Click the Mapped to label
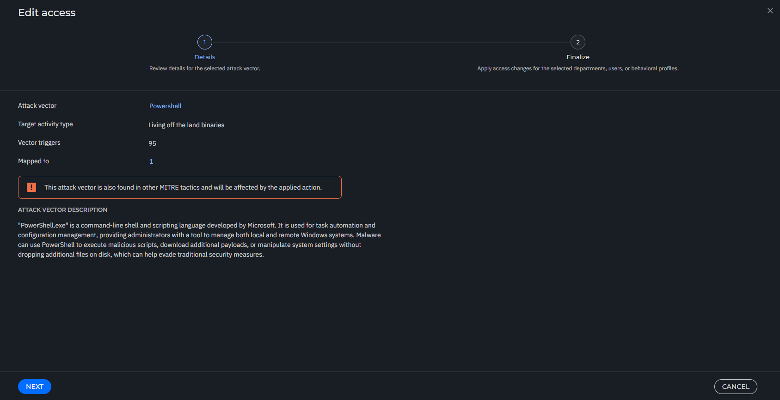Viewport: 780px width, 400px height. click(33, 161)
